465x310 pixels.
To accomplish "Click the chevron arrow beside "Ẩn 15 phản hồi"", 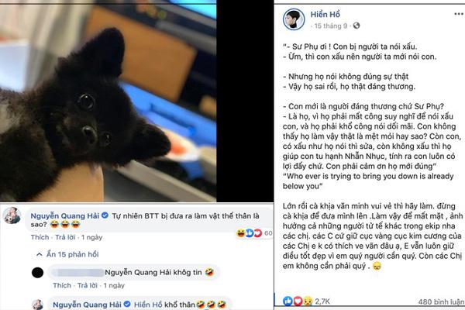I will click(40, 254).
